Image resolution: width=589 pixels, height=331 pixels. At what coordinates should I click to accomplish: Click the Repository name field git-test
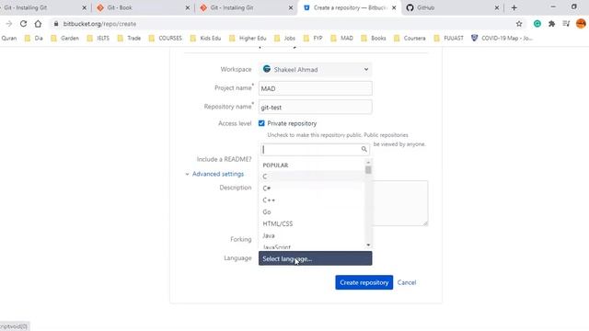pos(315,107)
